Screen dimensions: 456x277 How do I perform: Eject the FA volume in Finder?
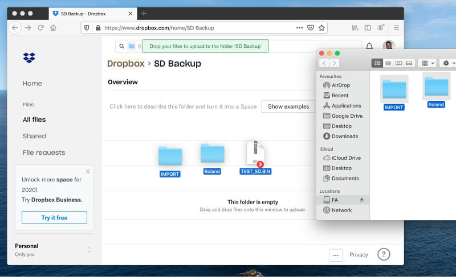362,200
